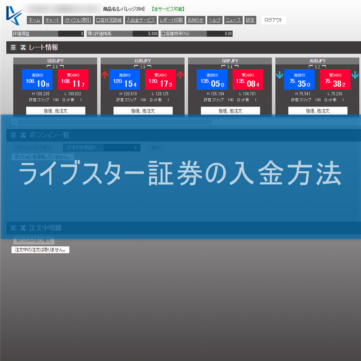Click the LiveStar logo icon

14,16
